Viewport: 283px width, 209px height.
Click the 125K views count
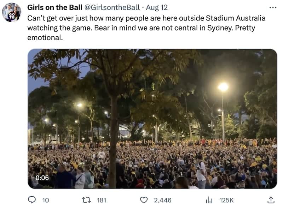(x=226, y=200)
